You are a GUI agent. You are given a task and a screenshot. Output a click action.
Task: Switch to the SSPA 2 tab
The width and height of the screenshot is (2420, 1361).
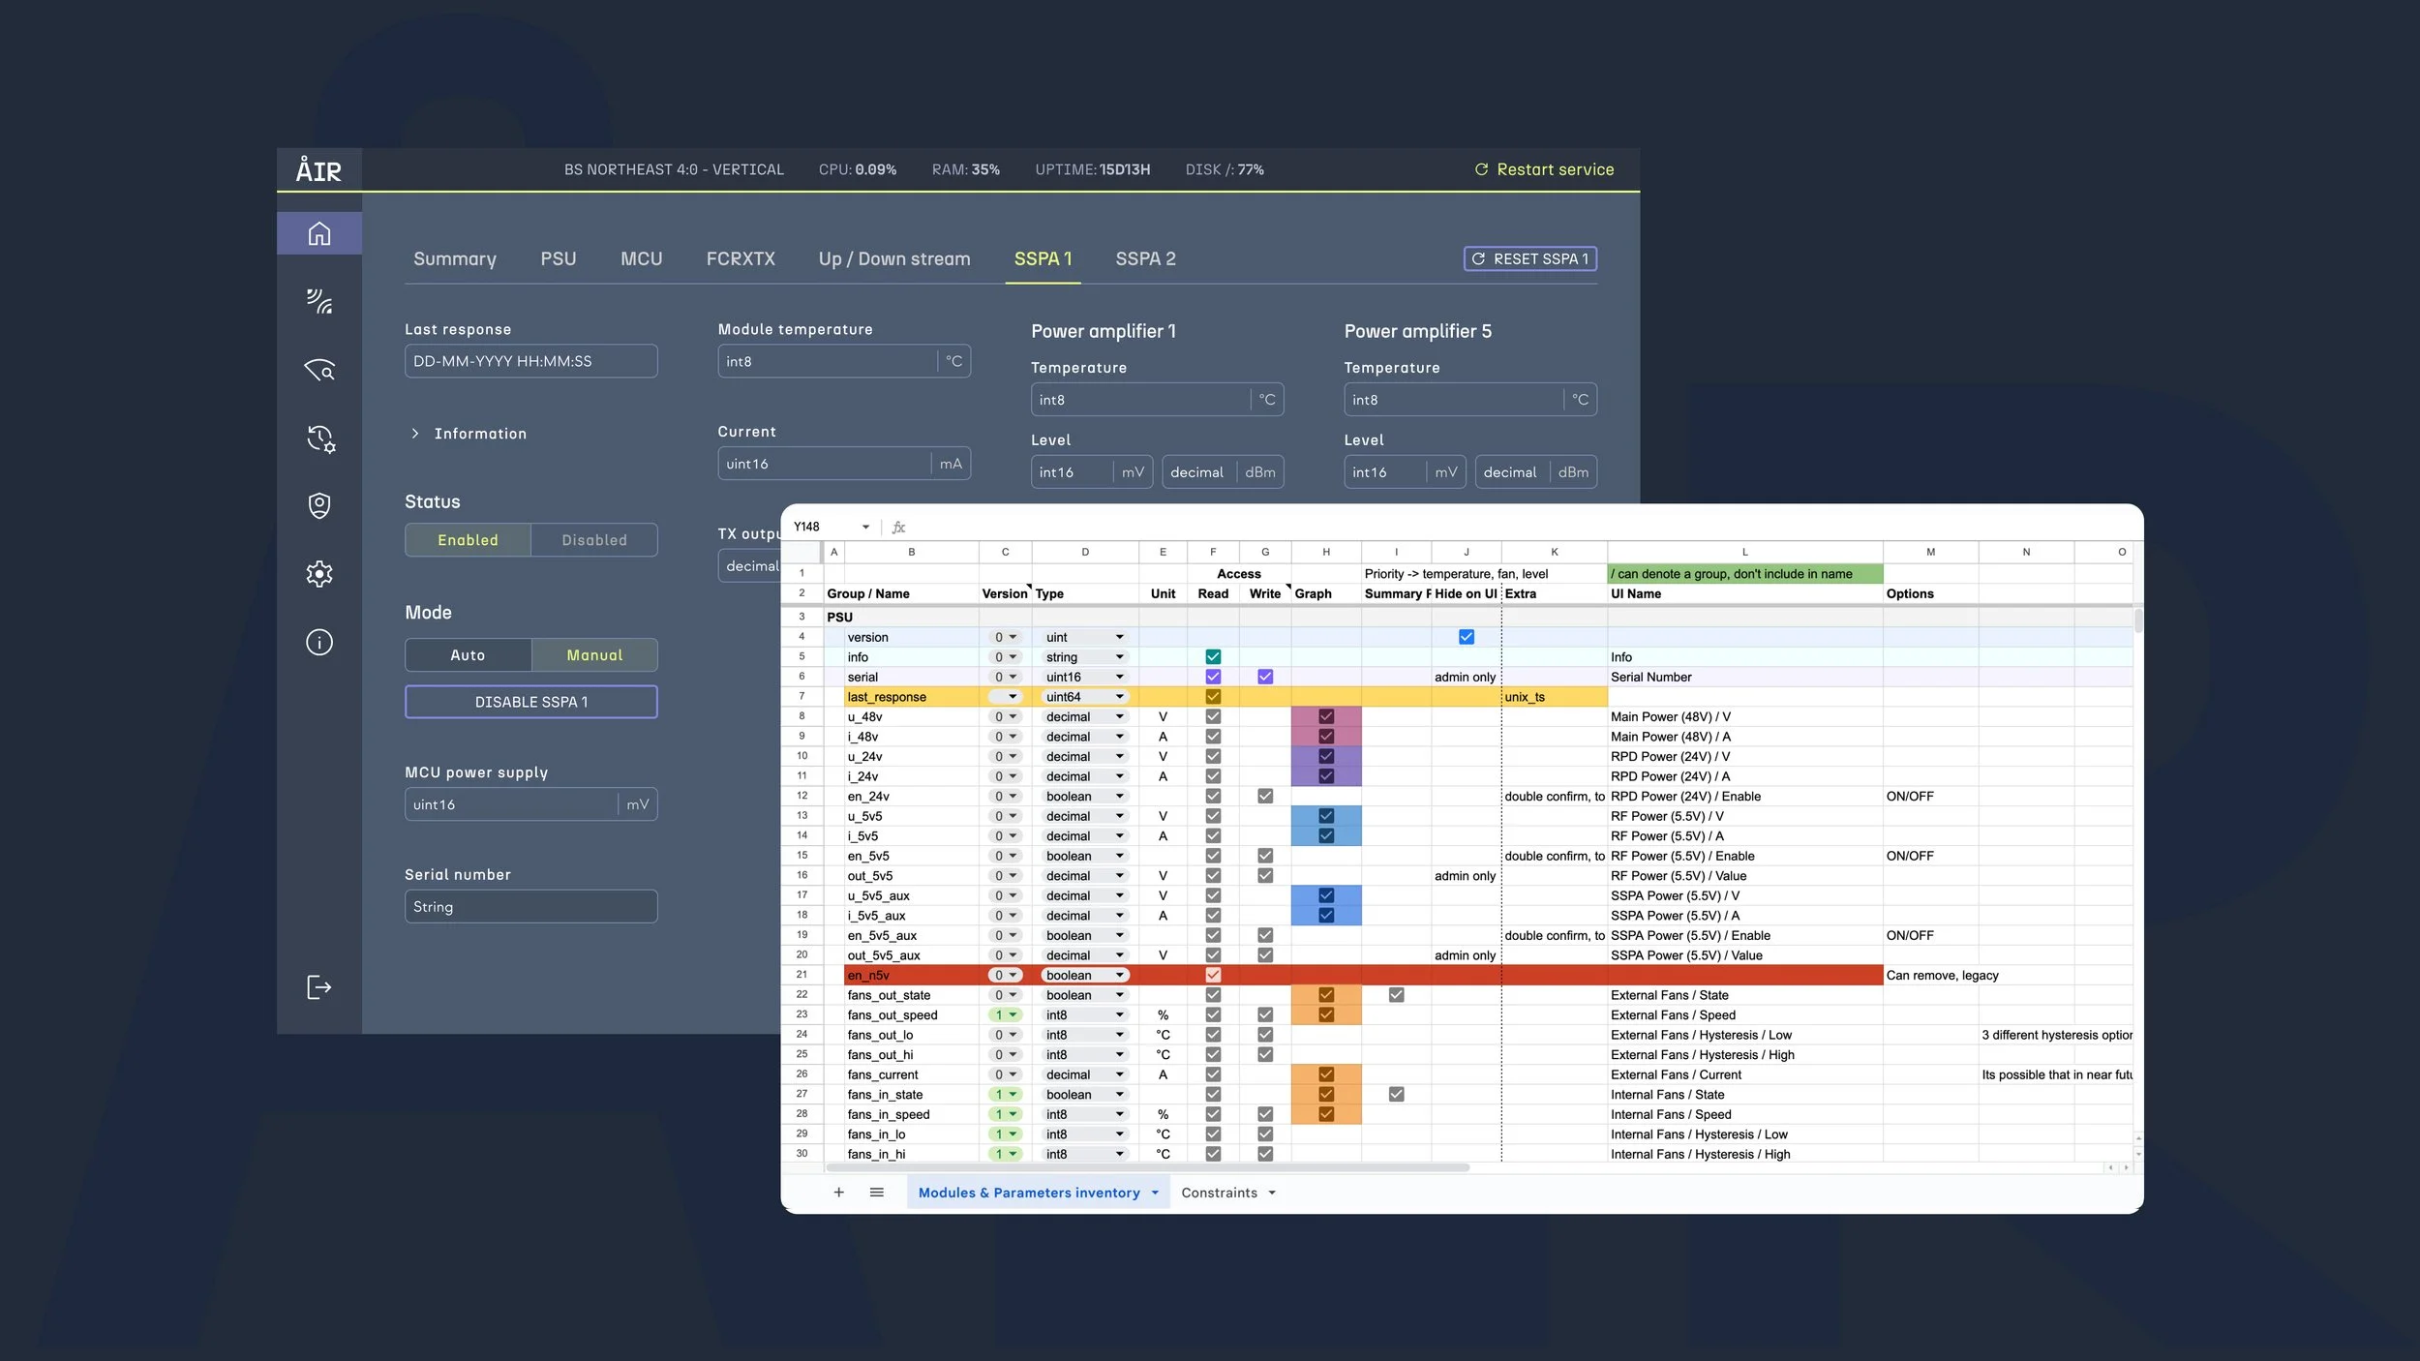pos(1144,258)
